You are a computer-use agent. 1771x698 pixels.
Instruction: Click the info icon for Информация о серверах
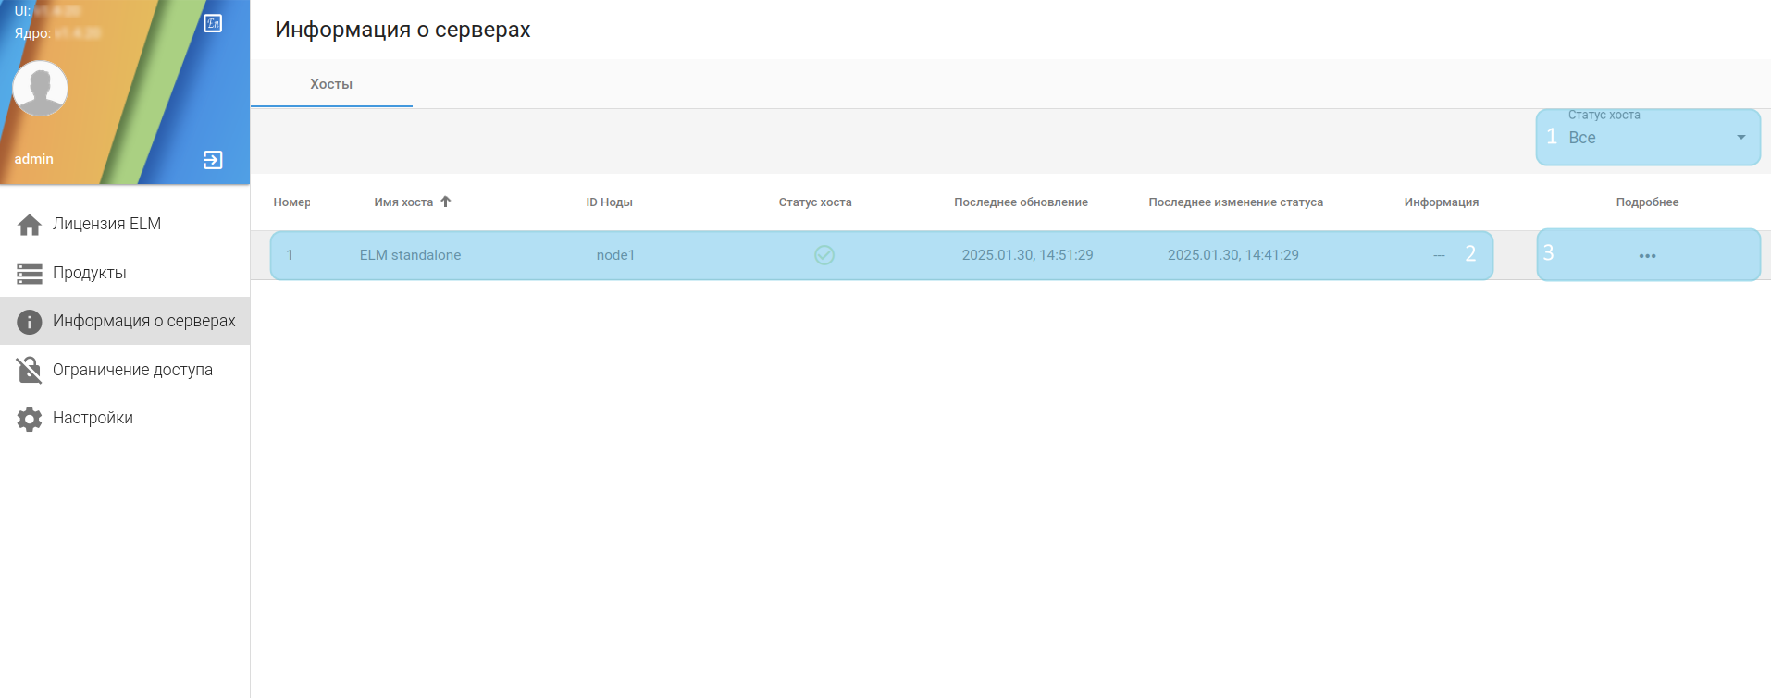click(x=30, y=322)
